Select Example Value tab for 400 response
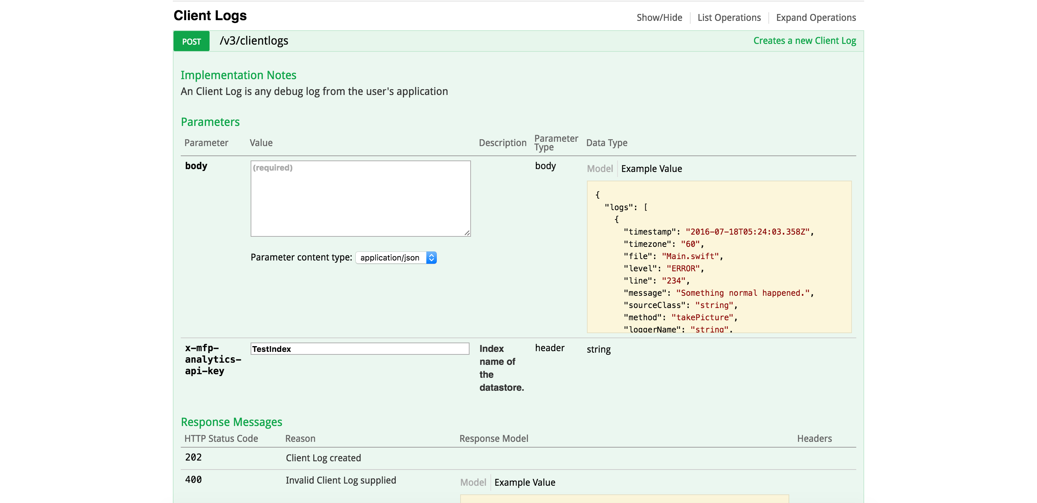This screenshot has width=1037, height=503. coord(525,482)
